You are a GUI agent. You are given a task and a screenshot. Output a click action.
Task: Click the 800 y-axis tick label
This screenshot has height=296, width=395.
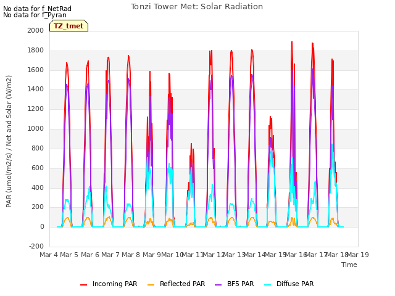[38, 148]
